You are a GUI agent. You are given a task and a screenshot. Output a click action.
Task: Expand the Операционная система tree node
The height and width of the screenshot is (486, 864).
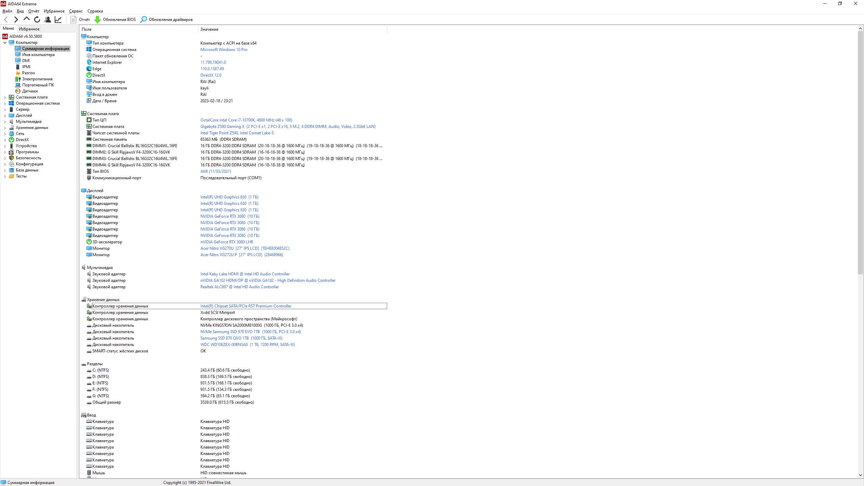pyautogui.click(x=5, y=103)
